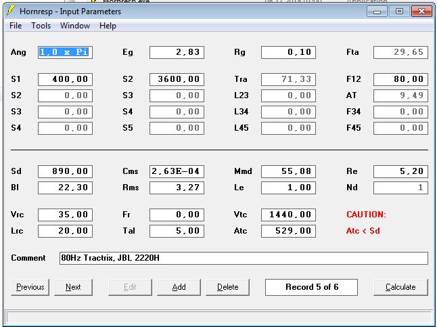
Task: Minimize the Hornresp window
Action: (x=377, y=12)
